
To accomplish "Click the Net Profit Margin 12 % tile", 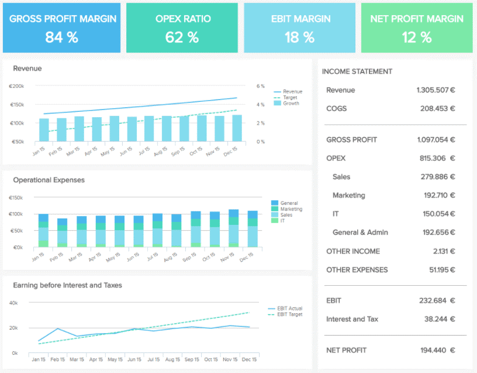I will tap(416, 28).
